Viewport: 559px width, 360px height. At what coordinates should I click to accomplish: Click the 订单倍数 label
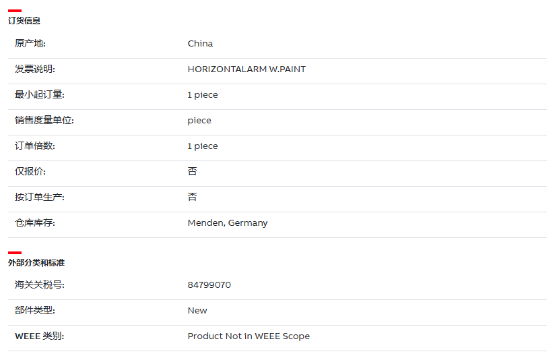click(34, 146)
